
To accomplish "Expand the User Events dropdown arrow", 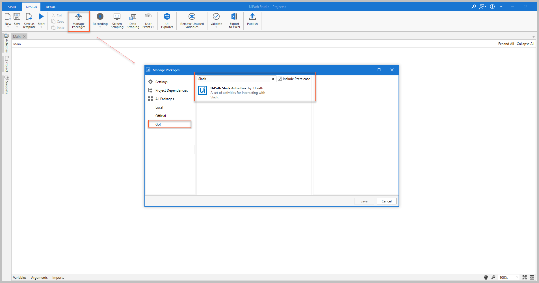I will pyautogui.click(x=153, y=27).
